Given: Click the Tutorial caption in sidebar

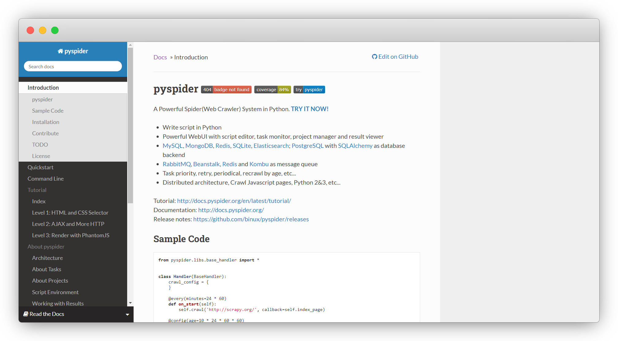Looking at the screenshot, I should (37, 190).
